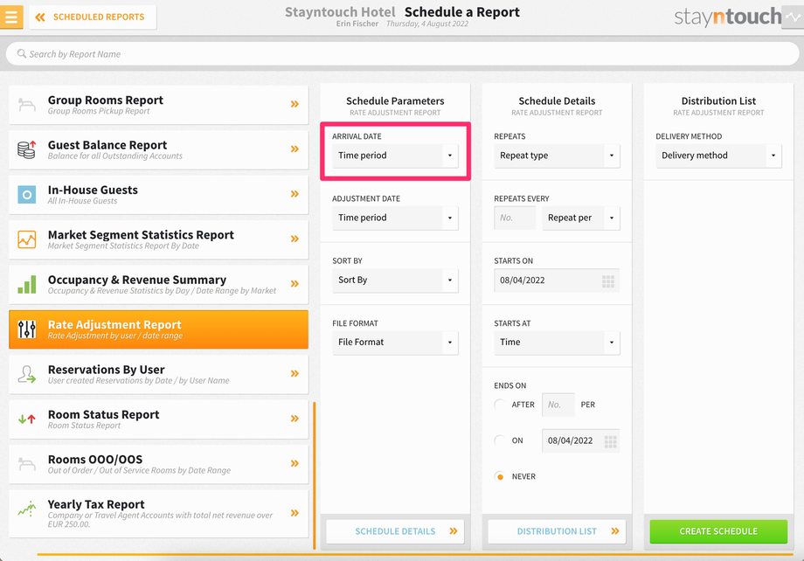Image resolution: width=804 pixels, height=561 pixels.
Task: Open Market Segment Statistics Report chevron
Action: click(295, 239)
